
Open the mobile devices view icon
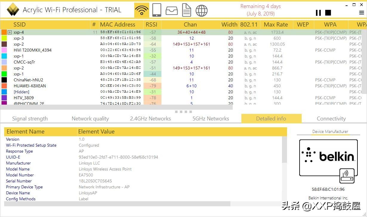coord(157,10)
